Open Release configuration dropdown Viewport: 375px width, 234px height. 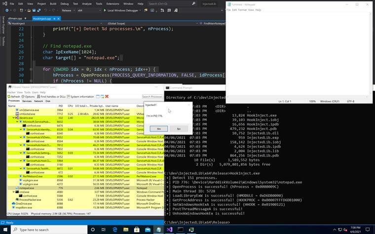(x=68, y=10)
